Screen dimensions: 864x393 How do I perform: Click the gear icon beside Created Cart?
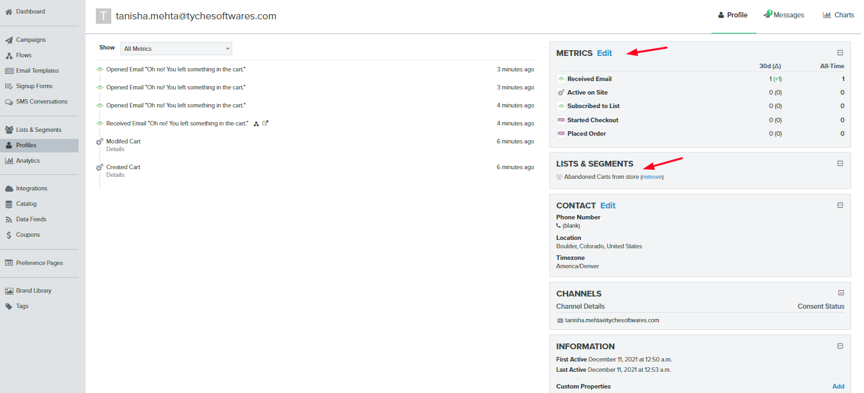click(x=100, y=167)
